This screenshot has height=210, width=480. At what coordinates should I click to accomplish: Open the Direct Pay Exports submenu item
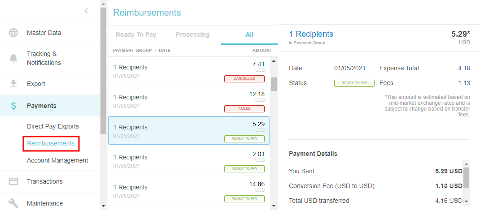coord(52,126)
